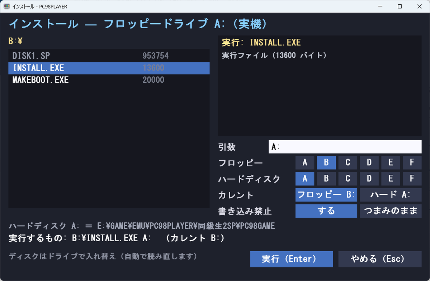Click file size 953754 of DISK1.SP
This screenshot has width=430, height=281.
tap(156, 56)
